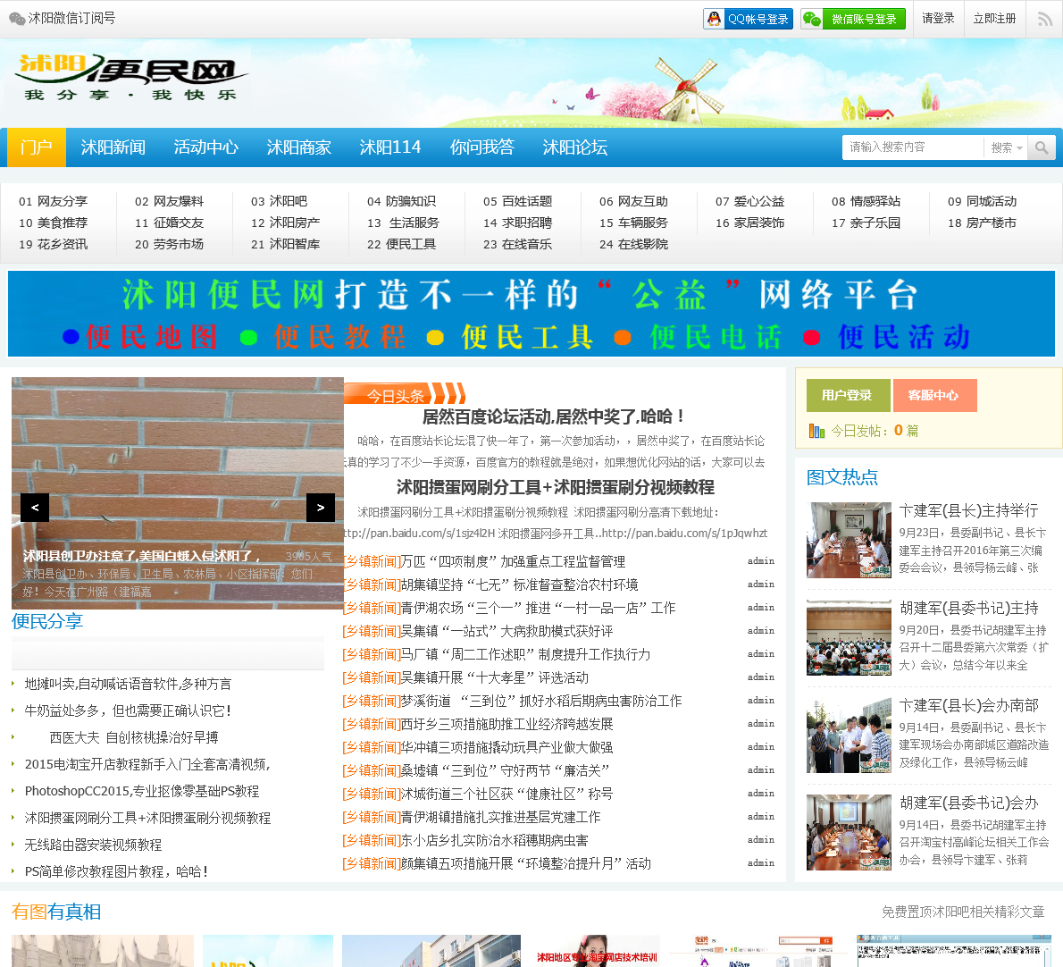Log in with QQ账号登录 button
Image resolution: width=1063 pixels, height=967 pixels.
click(x=748, y=19)
